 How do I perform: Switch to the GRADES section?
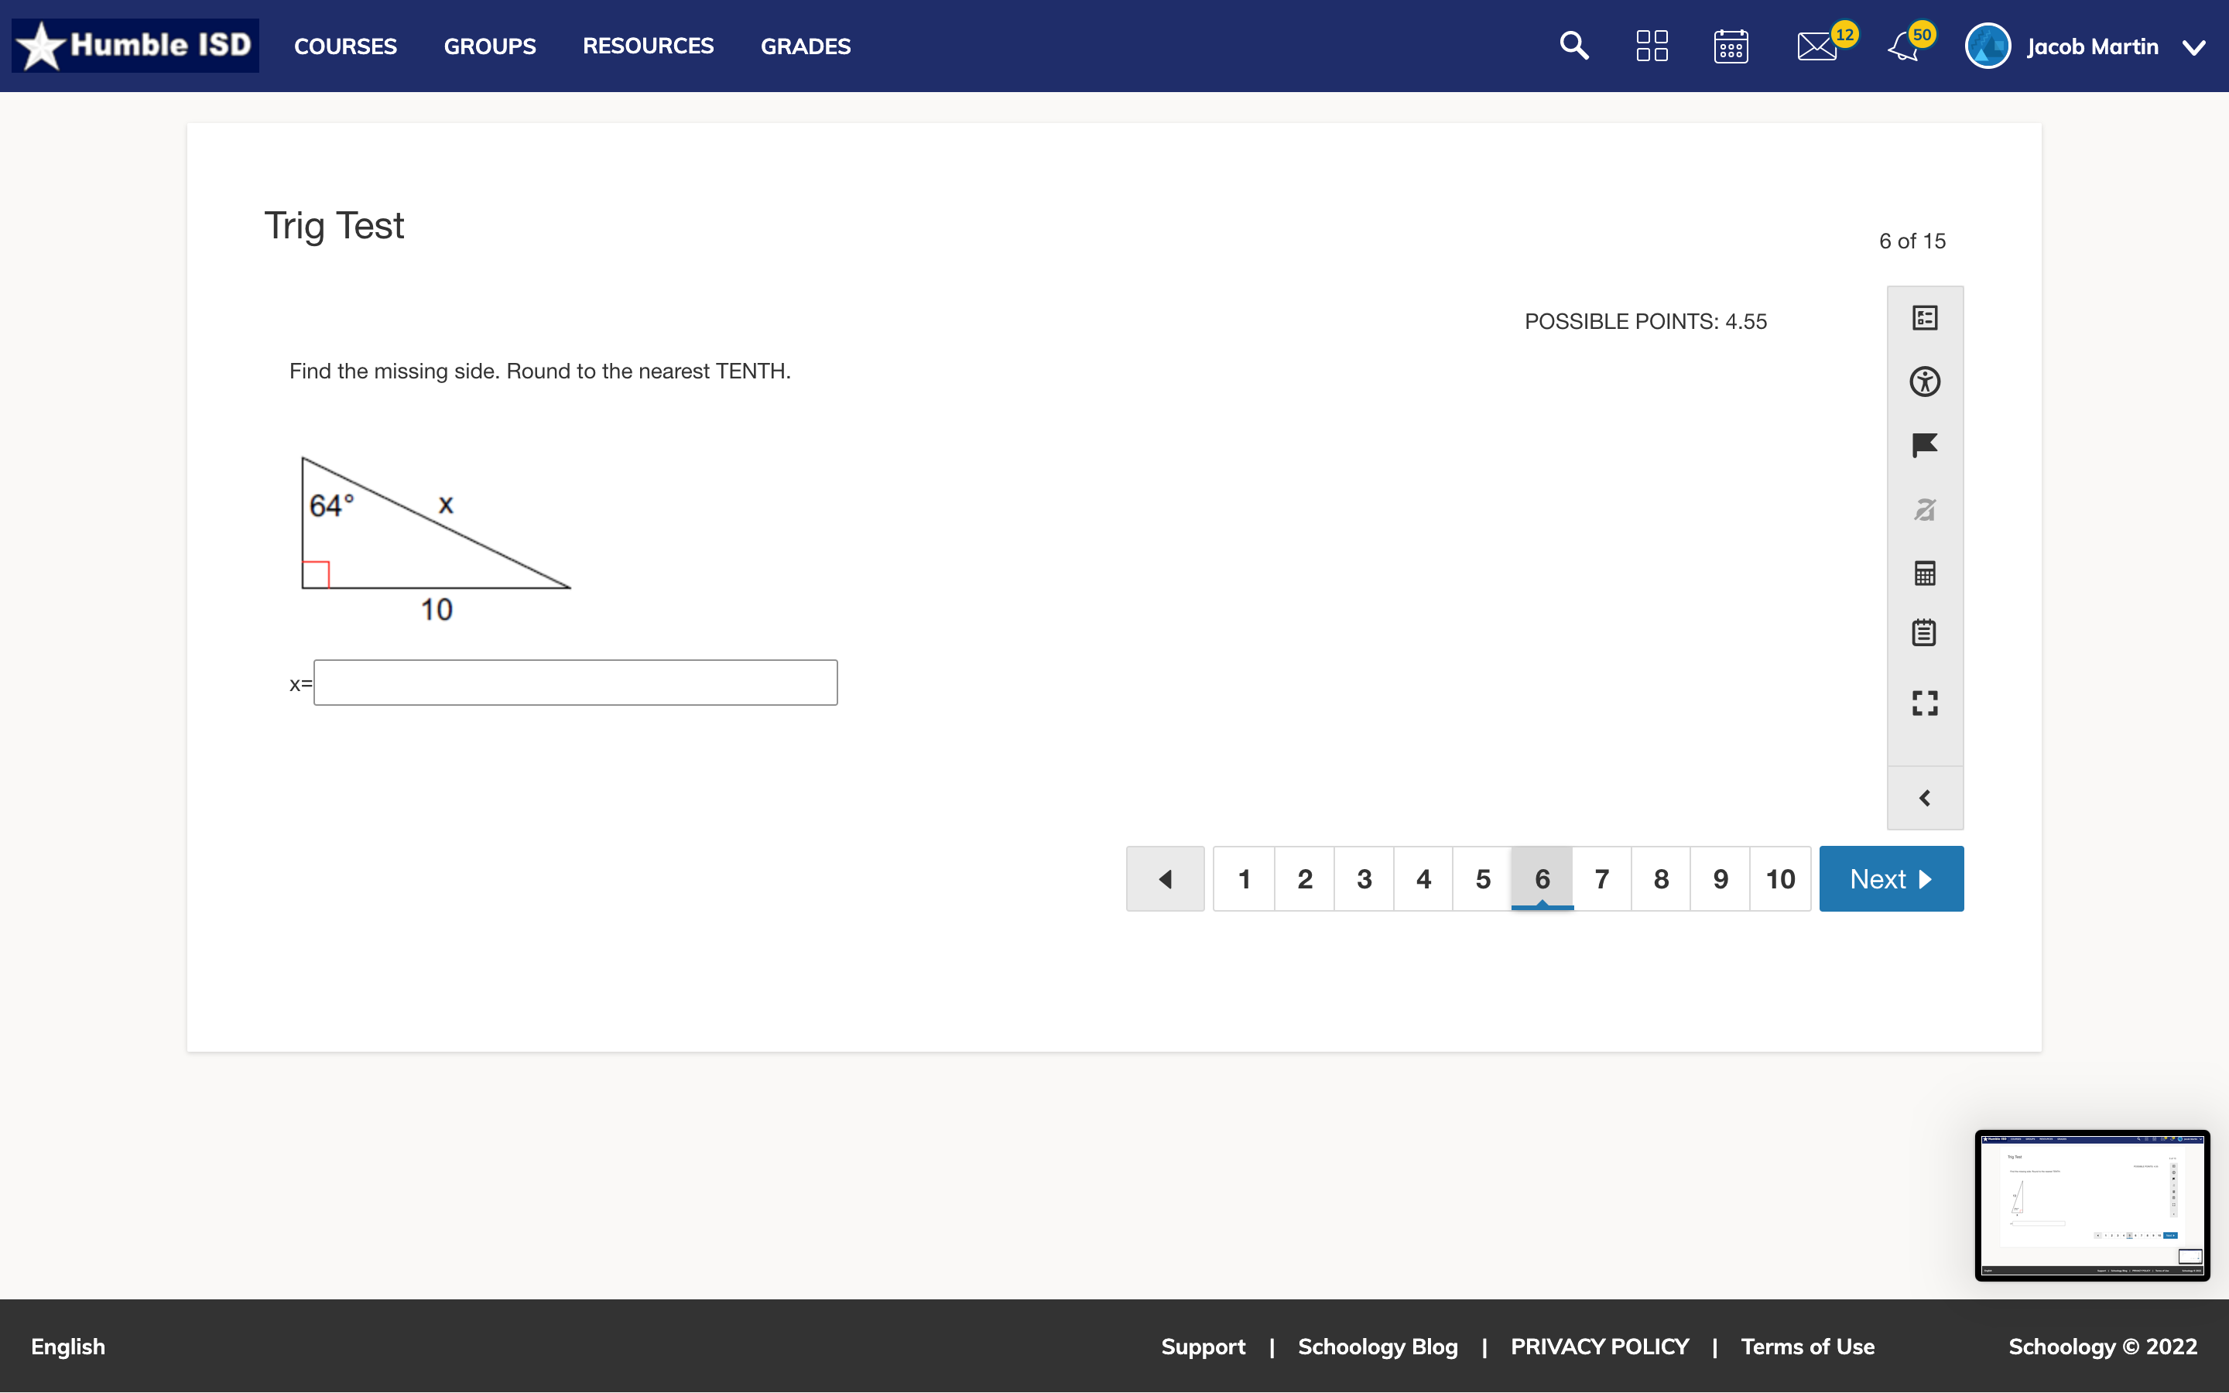[804, 46]
